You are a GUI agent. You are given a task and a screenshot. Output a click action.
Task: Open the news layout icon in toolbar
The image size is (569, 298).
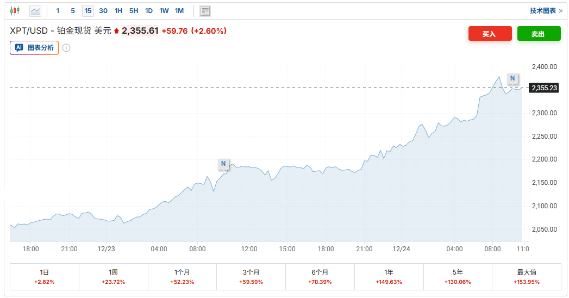pos(205,10)
